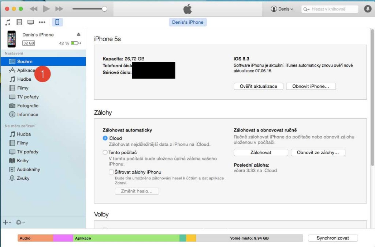Open Aplikace settings section
This screenshot has width=375, height=247.
[43, 70]
